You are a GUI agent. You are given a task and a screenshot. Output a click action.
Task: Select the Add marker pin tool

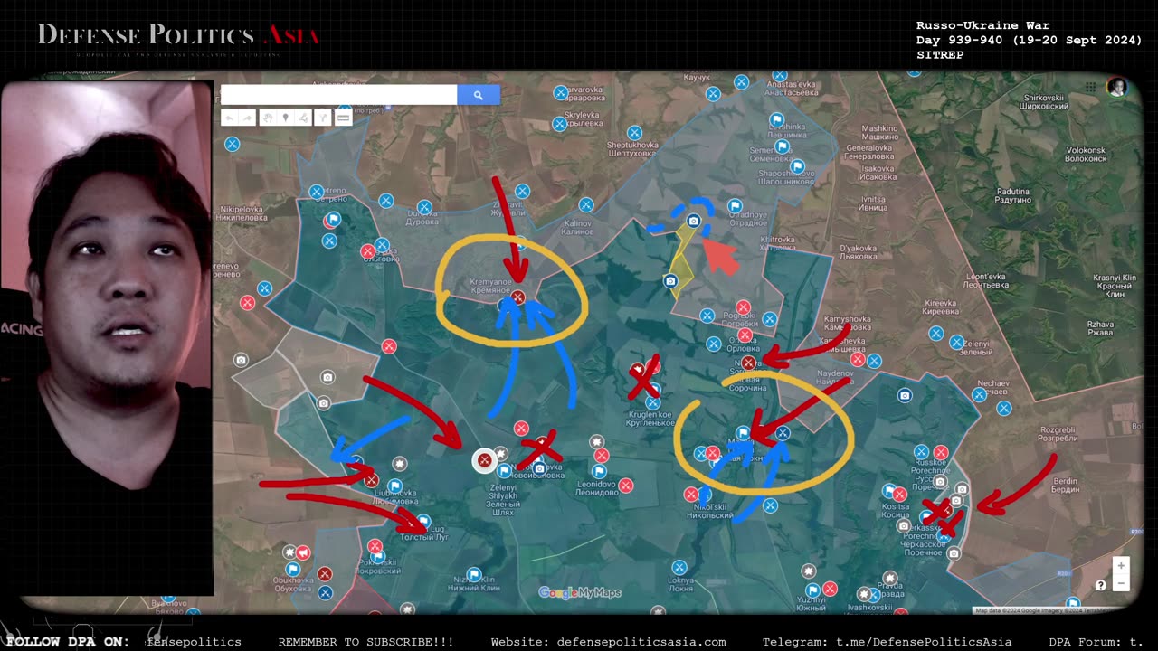(286, 118)
